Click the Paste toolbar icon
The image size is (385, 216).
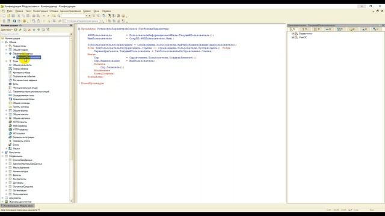[x=28, y=16]
